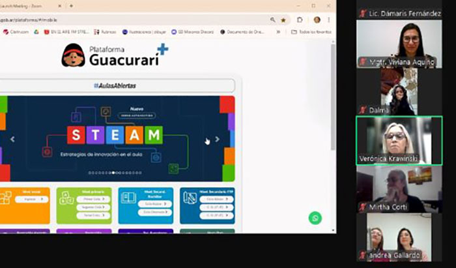Click muted mic icon beside Dalma
456x268 pixels.
(x=362, y=110)
